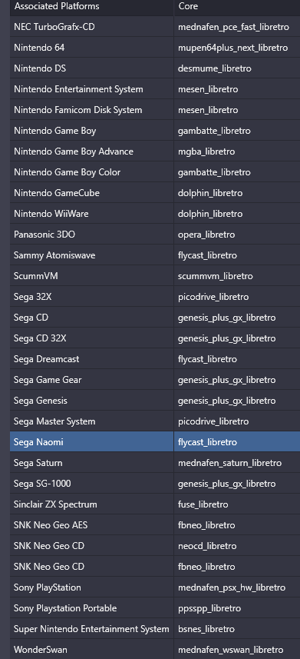Click the highlighted Sega Naomi platform cell

92,441
